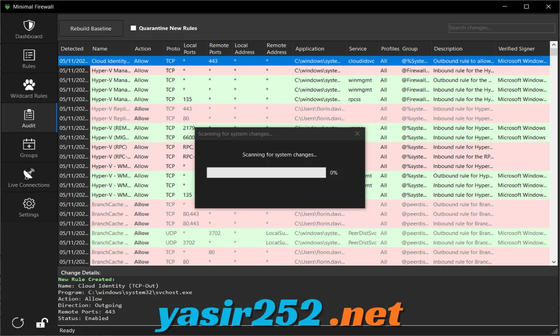Sort by the Profiles column header
Viewport: 560px width, 336px height.
390,49
